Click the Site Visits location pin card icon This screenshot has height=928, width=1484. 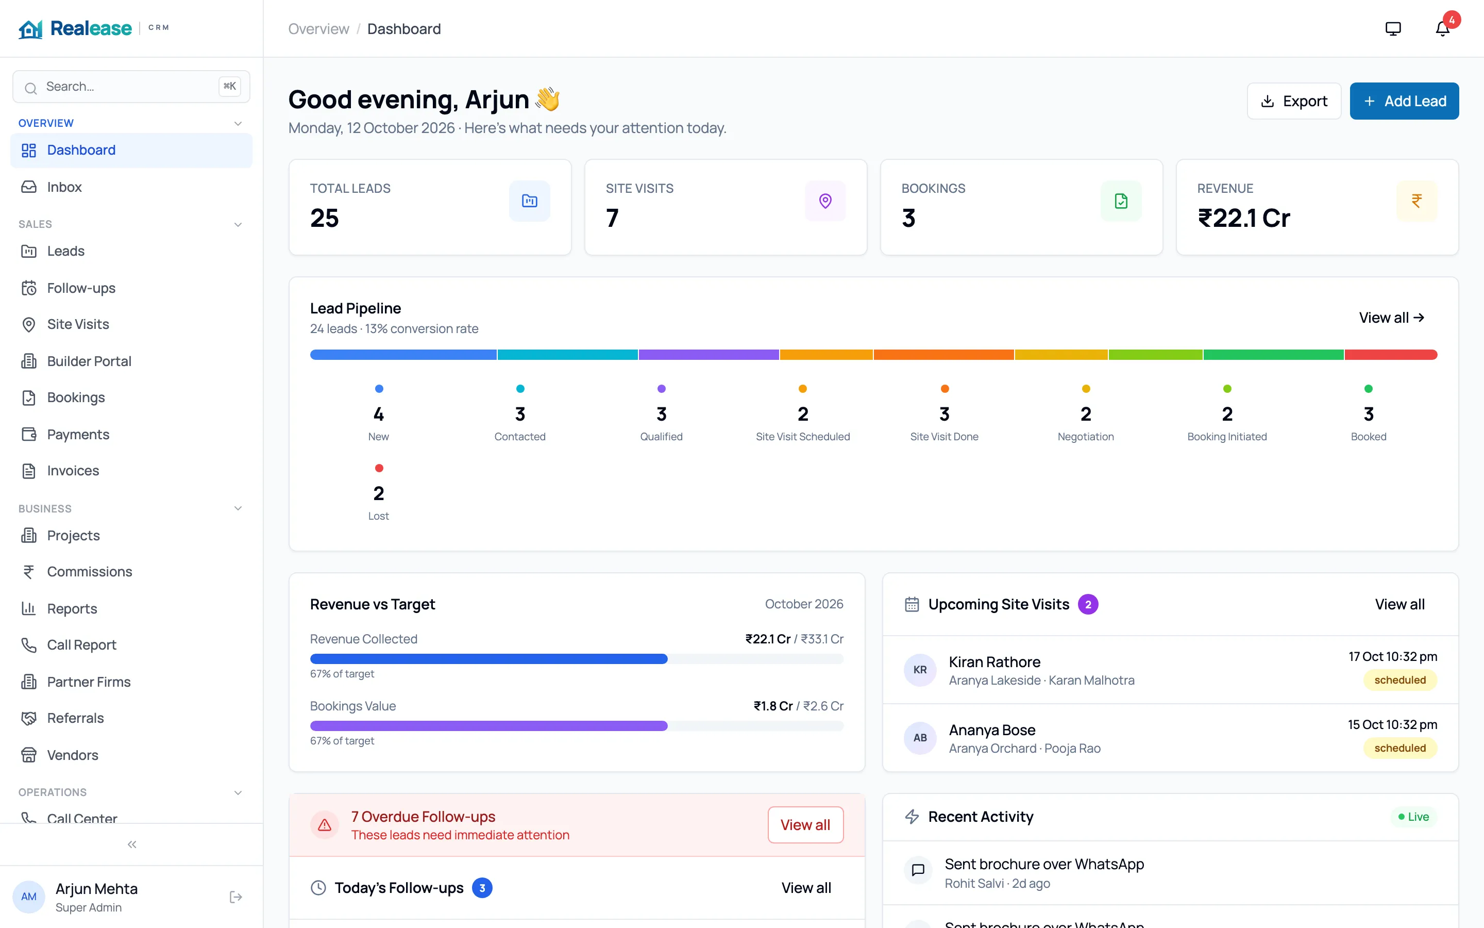[x=825, y=201]
